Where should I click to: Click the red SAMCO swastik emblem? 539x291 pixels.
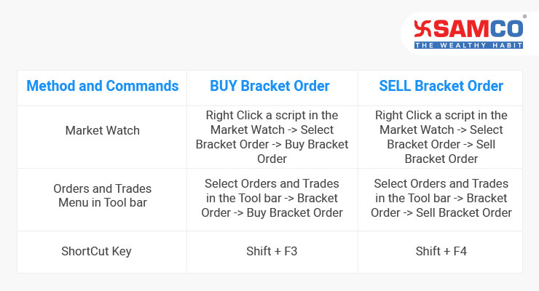tap(422, 29)
